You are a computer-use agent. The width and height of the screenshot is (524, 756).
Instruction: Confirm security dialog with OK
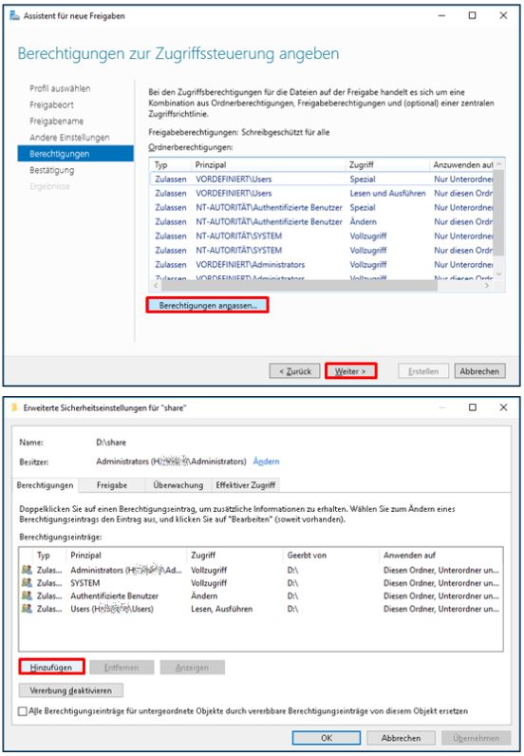pos(327,738)
